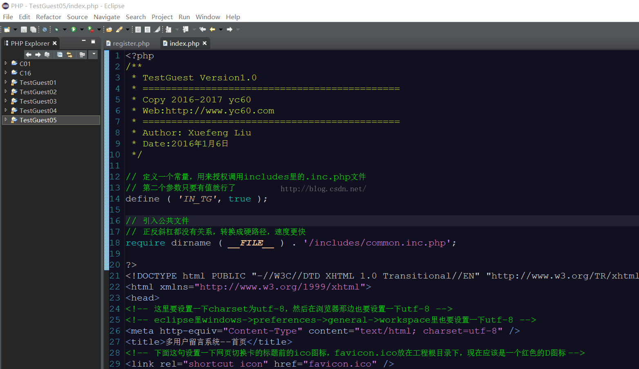
Task: Click line number 14 in gutter
Action: (x=115, y=199)
